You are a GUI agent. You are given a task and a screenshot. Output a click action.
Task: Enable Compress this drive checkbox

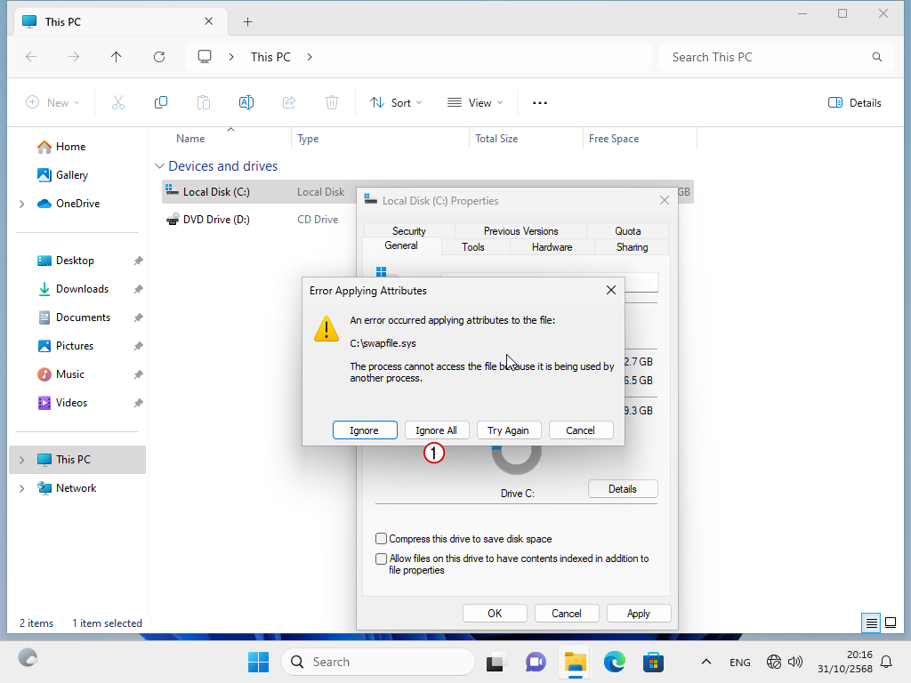click(x=382, y=539)
